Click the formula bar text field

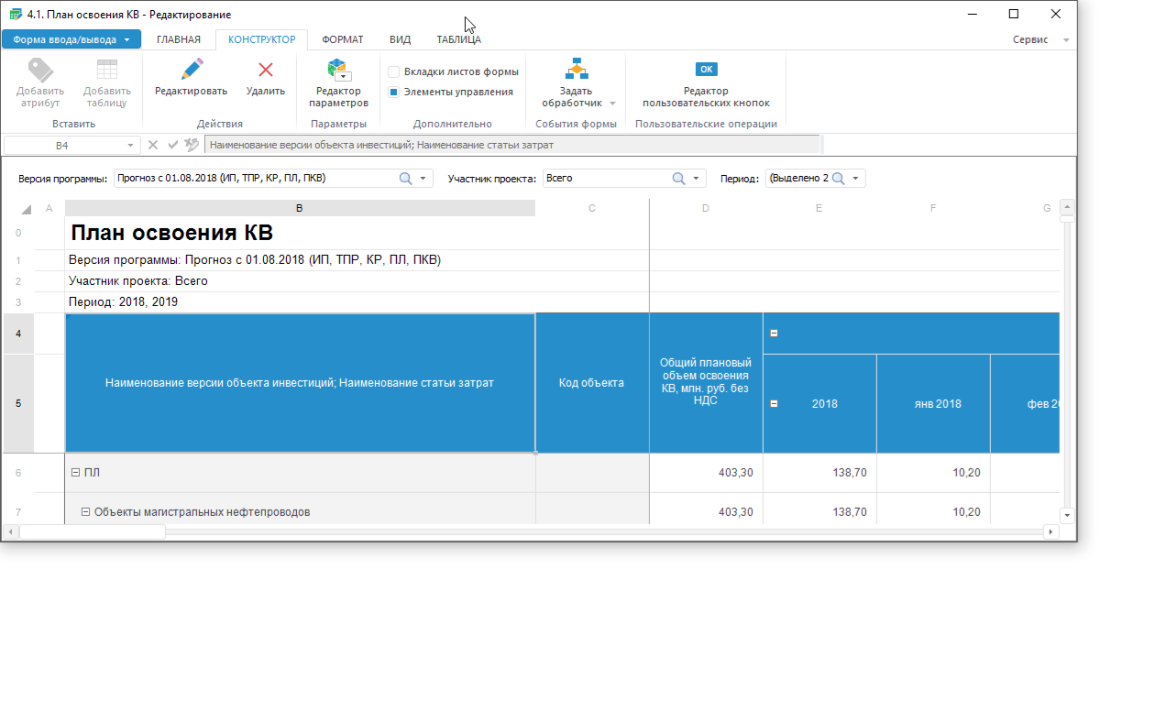[x=511, y=145]
